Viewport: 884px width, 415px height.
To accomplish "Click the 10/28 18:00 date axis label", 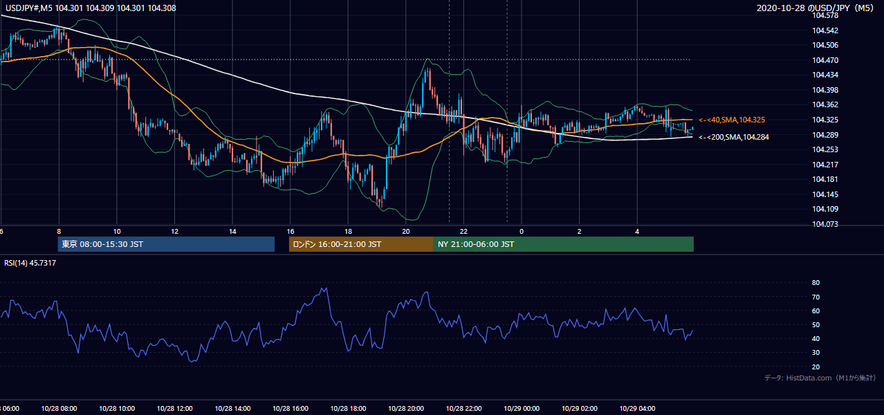I will click(348, 409).
